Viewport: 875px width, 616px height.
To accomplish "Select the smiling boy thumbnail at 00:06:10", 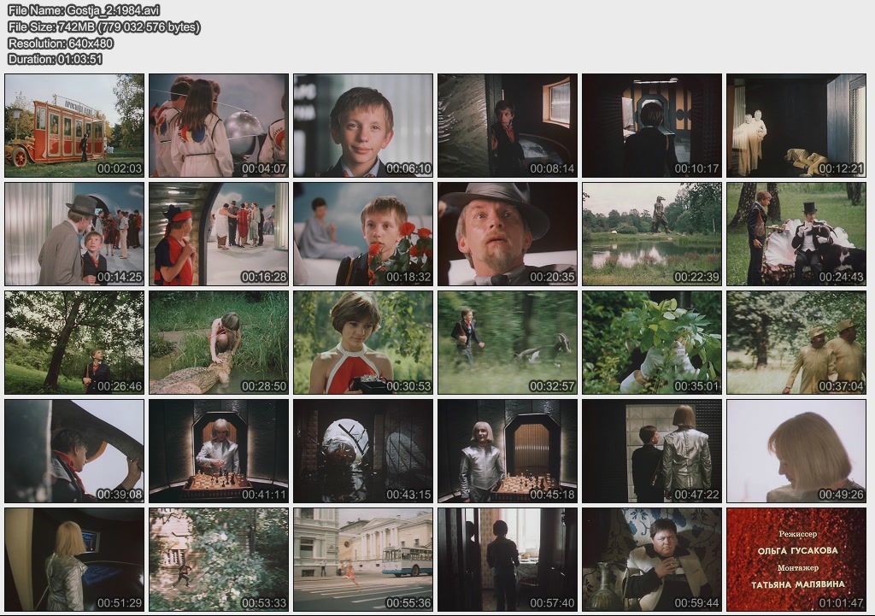I will point(363,125).
